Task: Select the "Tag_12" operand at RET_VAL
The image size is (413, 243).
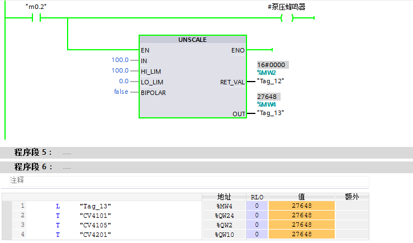Action: tap(270, 81)
